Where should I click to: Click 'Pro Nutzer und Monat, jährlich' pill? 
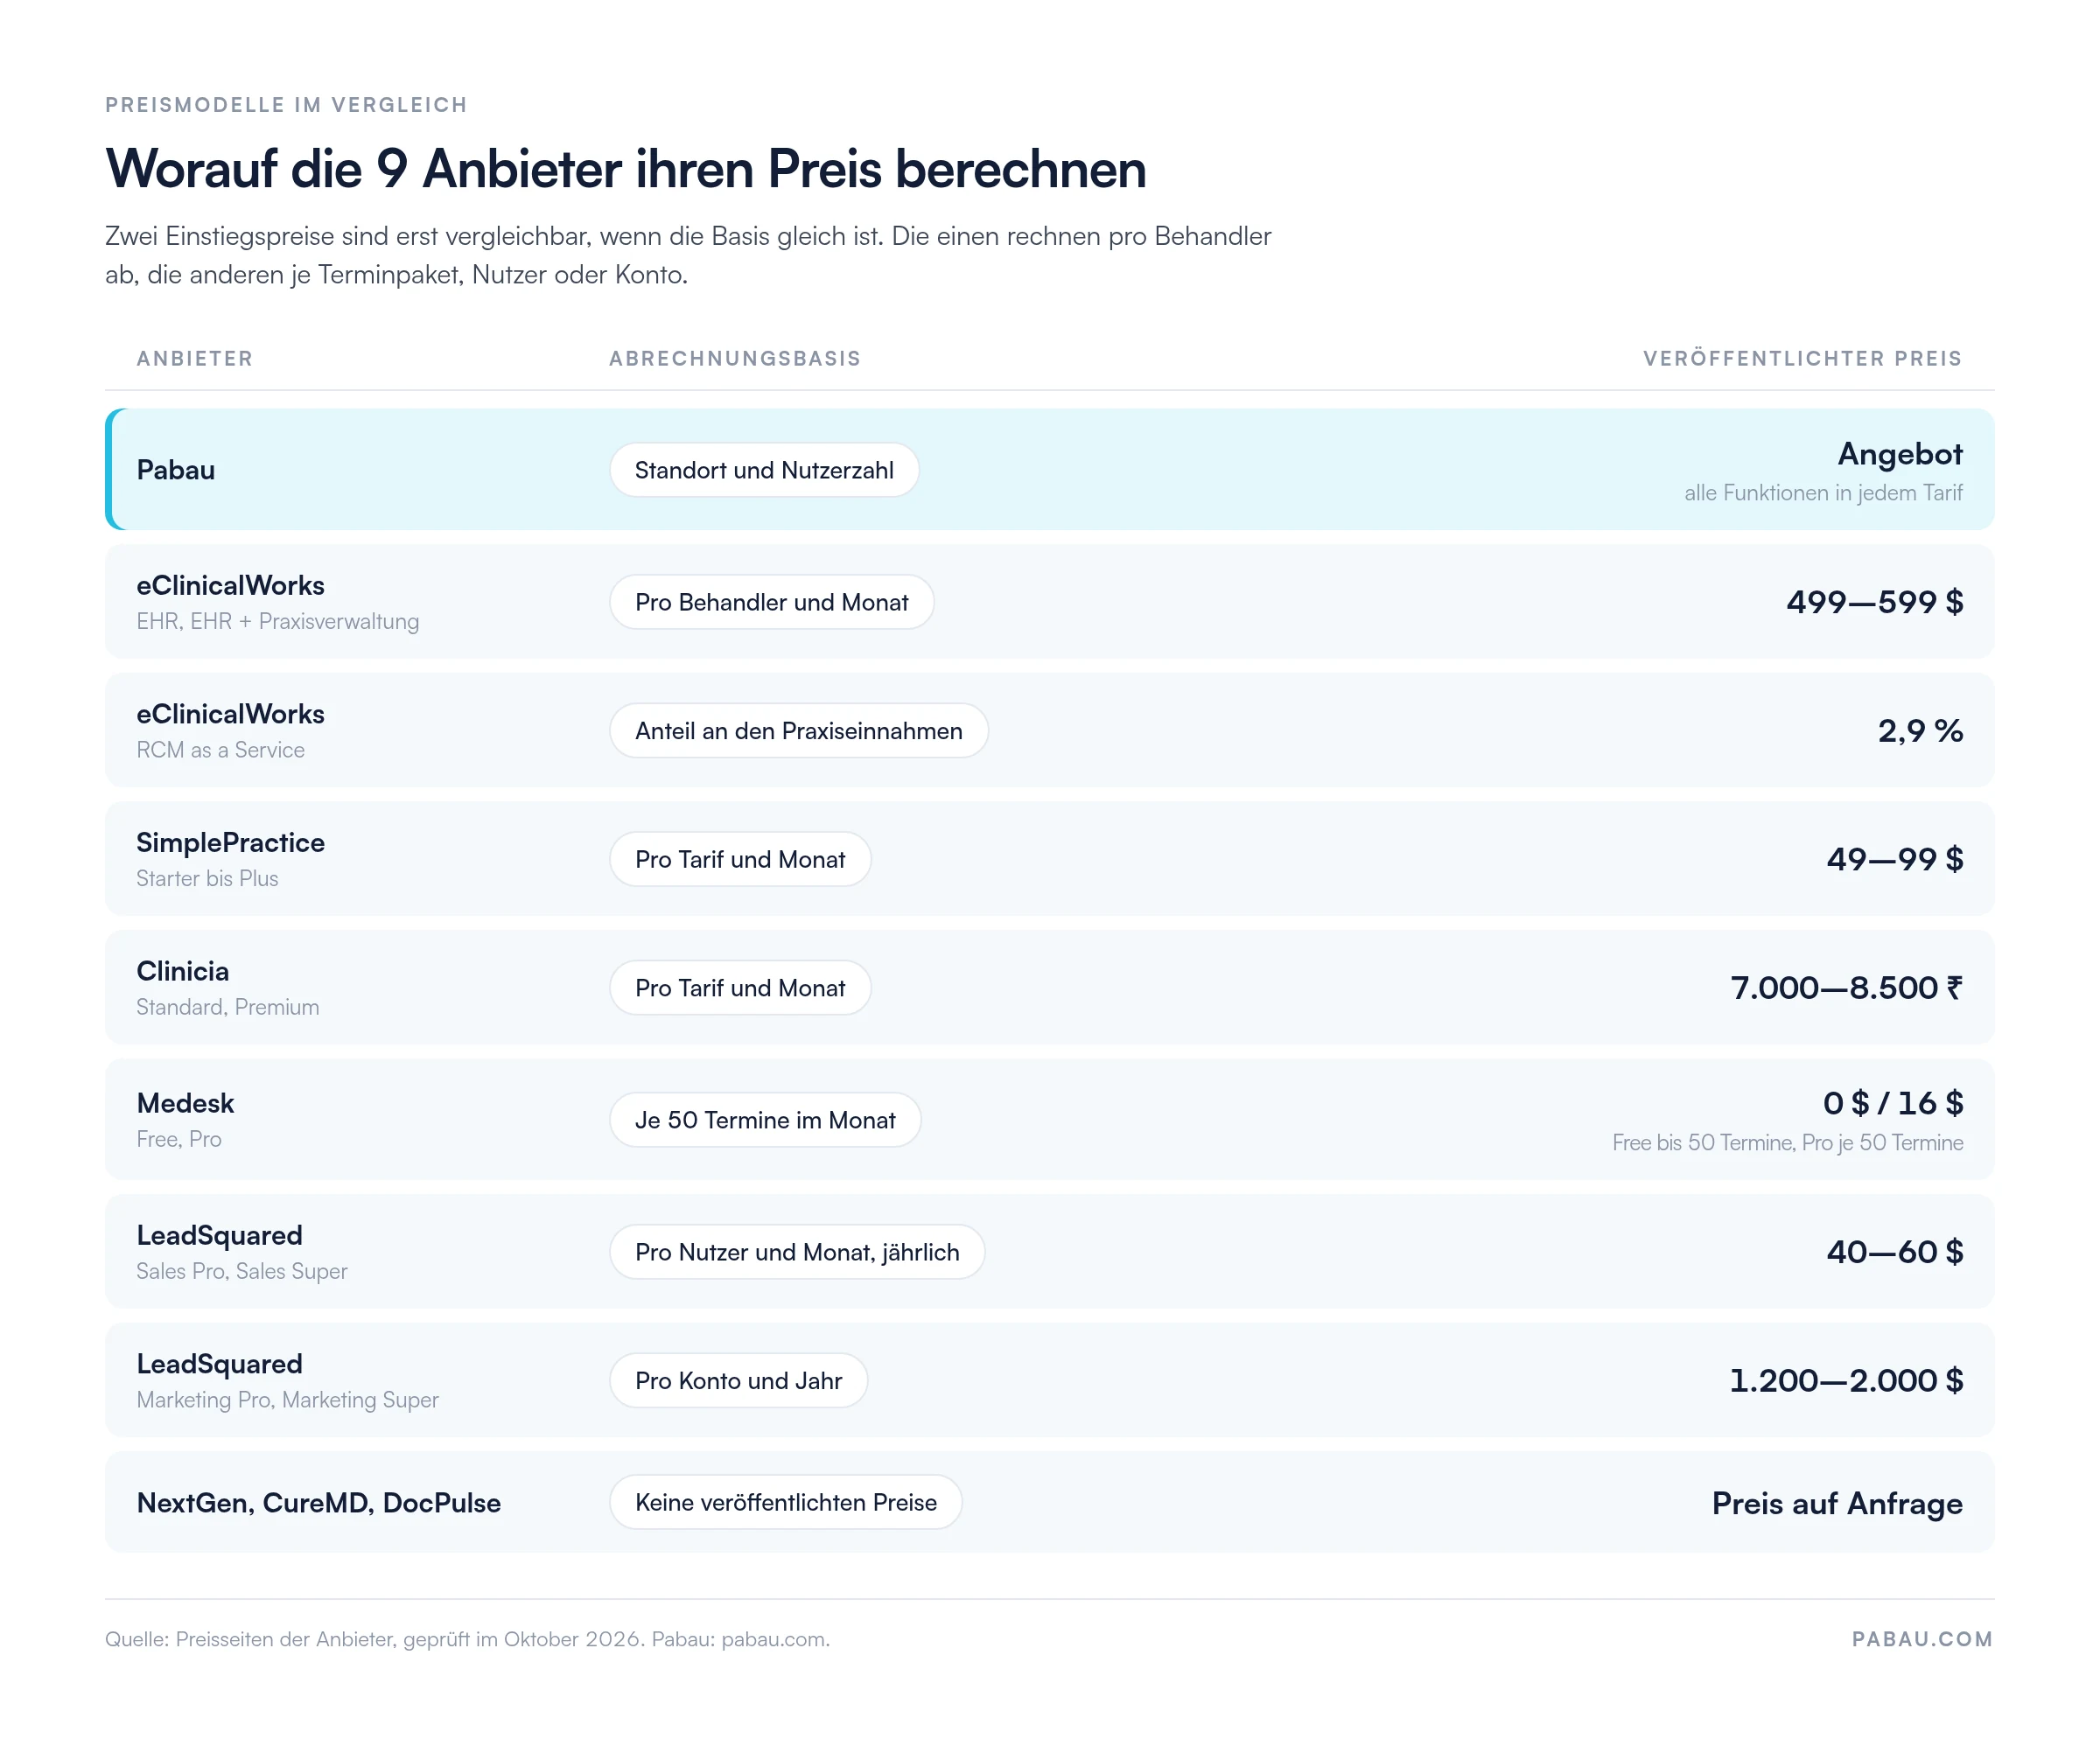pos(797,1251)
